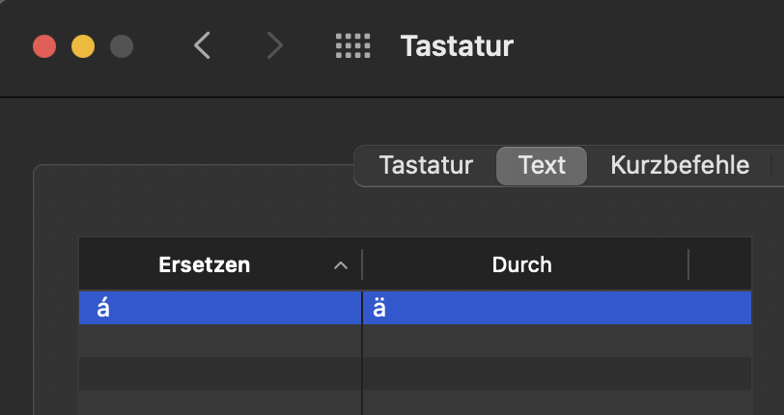Close the Tastatur settings window

point(44,46)
